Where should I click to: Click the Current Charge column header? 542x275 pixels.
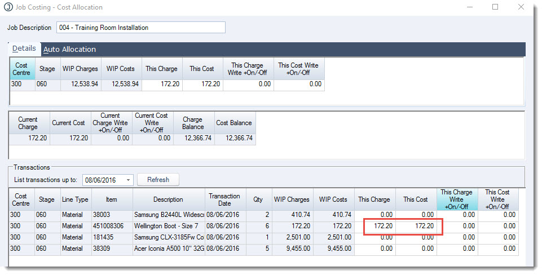click(x=29, y=123)
